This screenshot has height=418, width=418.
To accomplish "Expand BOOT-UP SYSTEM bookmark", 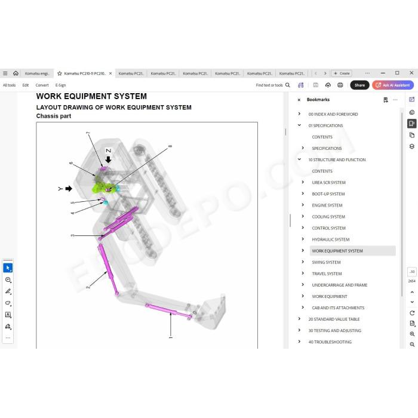I will tap(303, 193).
